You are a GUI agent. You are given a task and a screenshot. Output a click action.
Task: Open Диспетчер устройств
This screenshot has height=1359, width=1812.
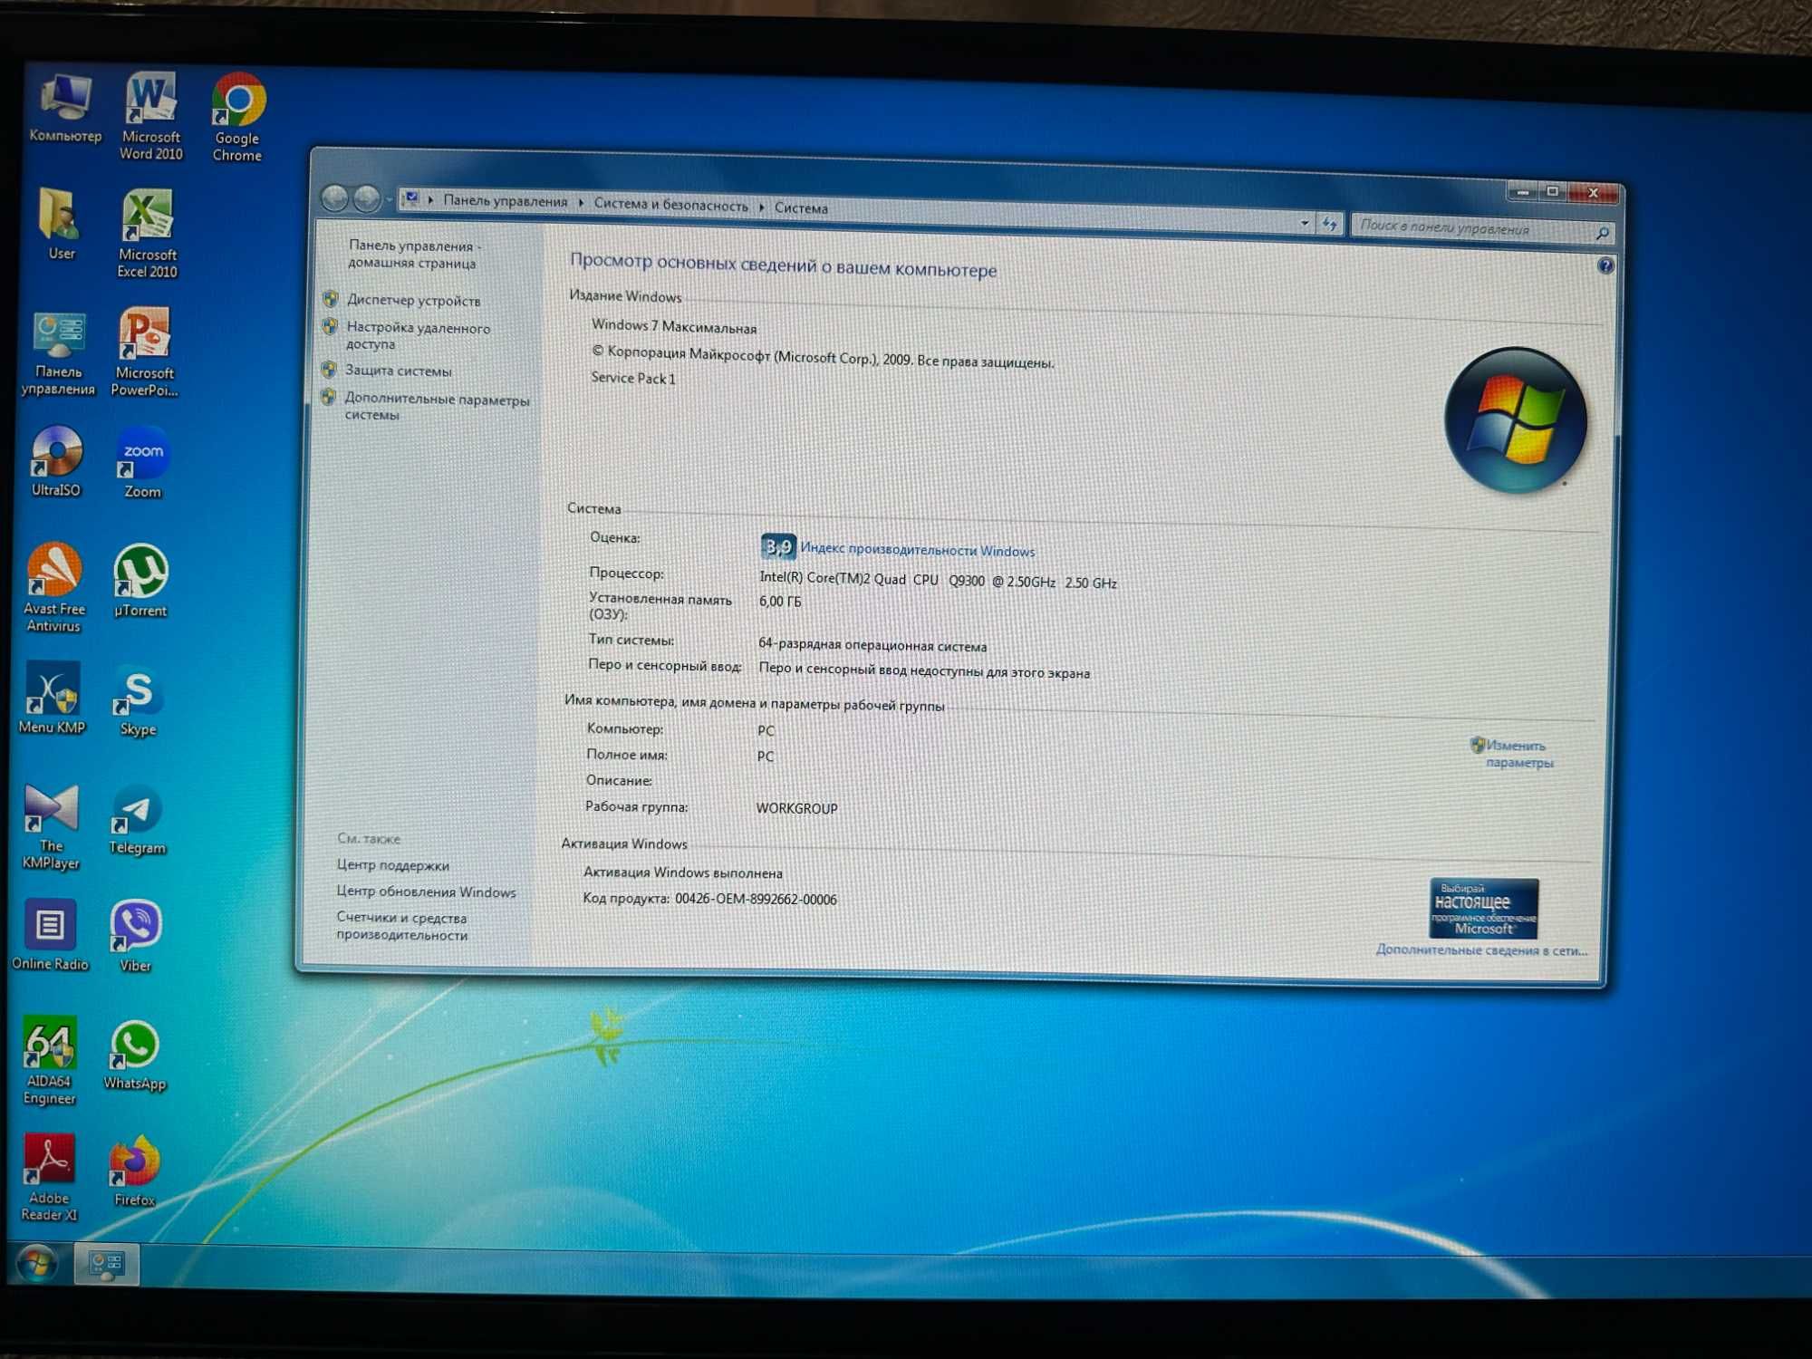point(413,301)
